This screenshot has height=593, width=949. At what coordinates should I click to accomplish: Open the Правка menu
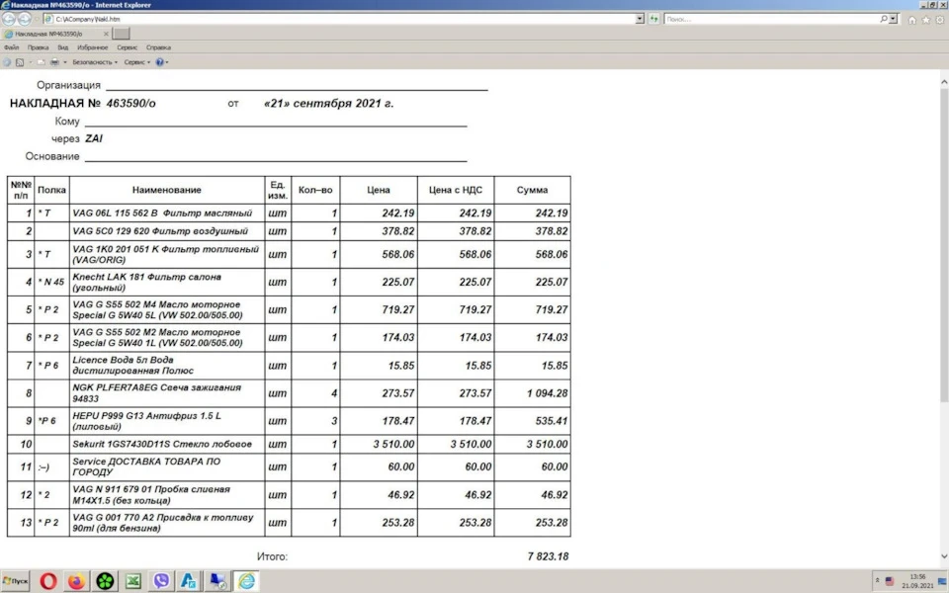coord(39,47)
